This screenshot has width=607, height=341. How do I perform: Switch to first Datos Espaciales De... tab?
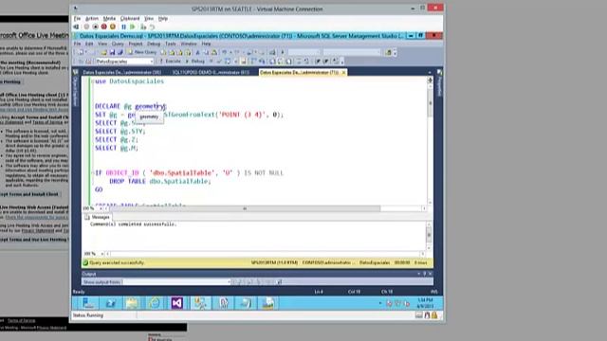[122, 72]
